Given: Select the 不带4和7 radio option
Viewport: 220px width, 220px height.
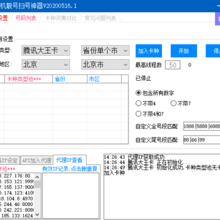Looking at the screenshot, I should point(150,114).
